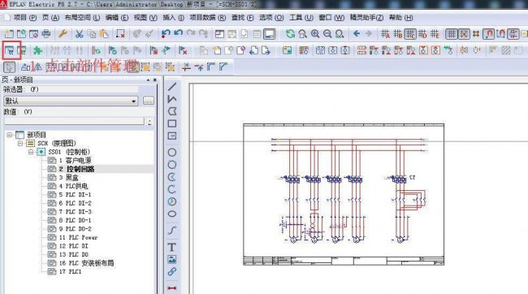Select page 1 客户电源
This screenshot has width=528, height=294.
click(75, 160)
